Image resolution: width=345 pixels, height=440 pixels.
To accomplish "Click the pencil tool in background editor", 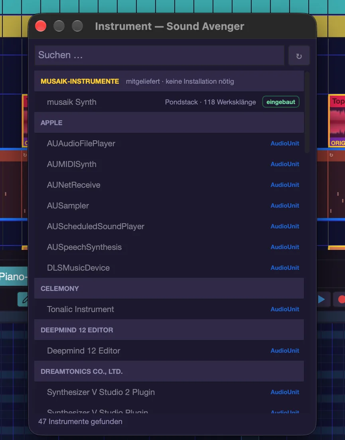I will pos(23,299).
